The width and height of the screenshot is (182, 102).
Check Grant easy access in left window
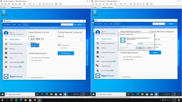click(x=30, y=60)
